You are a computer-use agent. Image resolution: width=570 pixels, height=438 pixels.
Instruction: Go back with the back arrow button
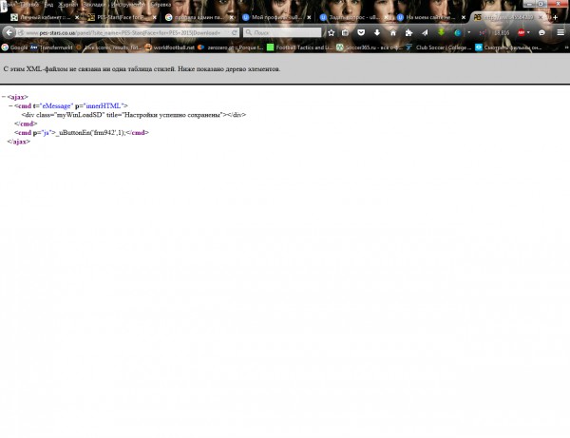click(9, 32)
